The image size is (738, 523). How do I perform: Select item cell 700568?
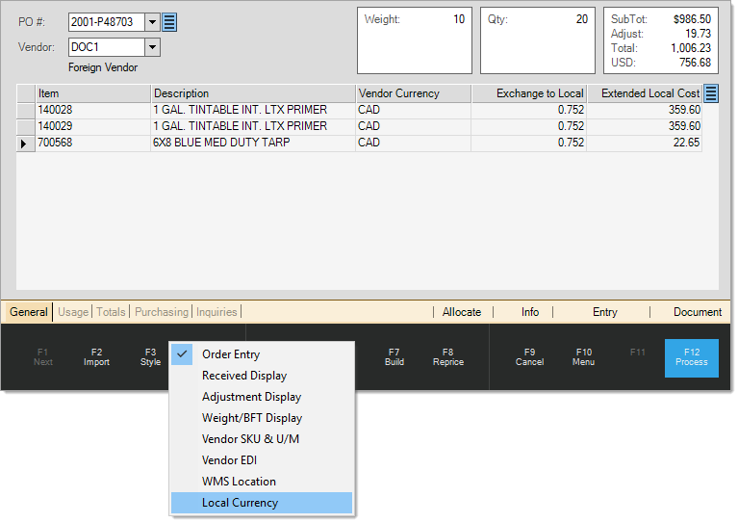[x=93, y=144]
